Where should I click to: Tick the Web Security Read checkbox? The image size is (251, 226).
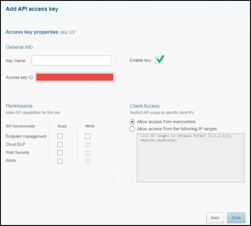tap(60, 153)
